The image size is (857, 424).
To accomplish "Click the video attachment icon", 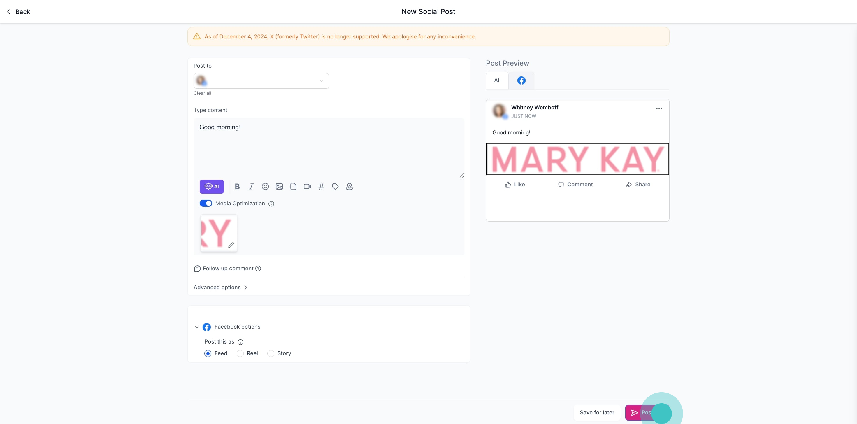I will [x=307, y=186].
